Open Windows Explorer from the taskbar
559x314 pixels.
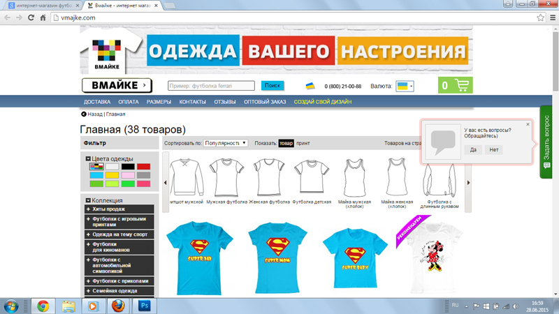coord(68,306)
